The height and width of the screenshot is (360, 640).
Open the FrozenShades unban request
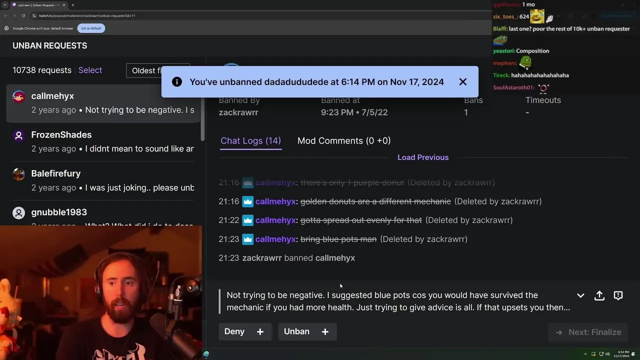coord(103,142)
